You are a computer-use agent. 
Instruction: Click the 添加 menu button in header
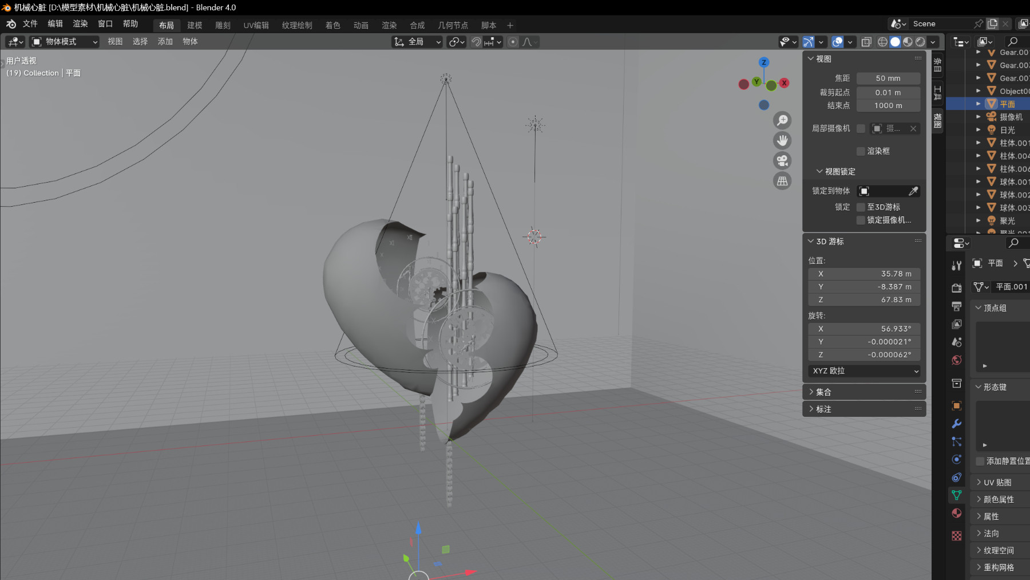pos(165,42)
